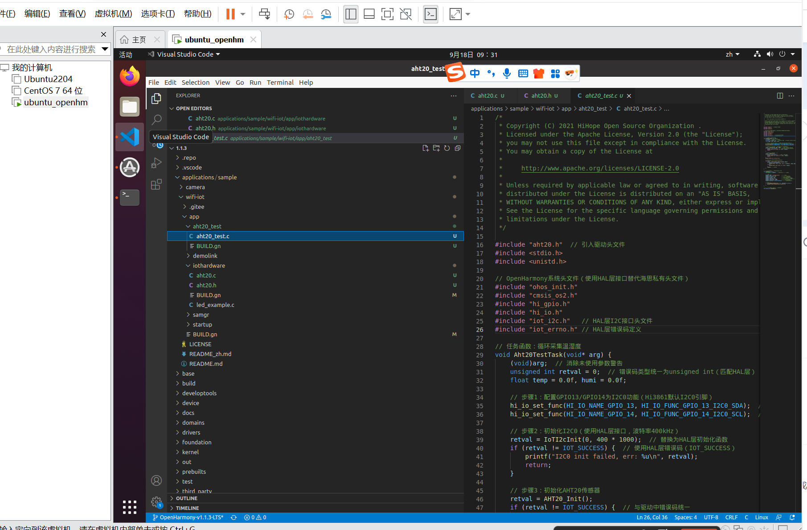Open led_example.c in the explorer
Screen dimensions: 807x530
215,305
